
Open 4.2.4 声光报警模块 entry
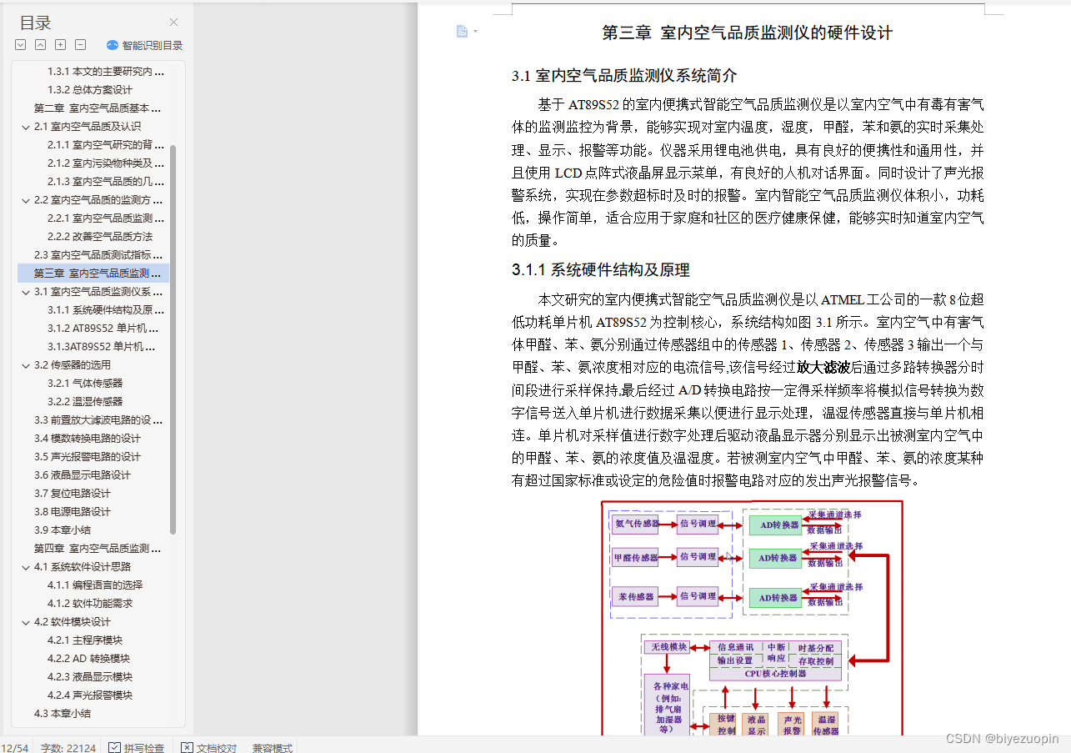[90, 695]
